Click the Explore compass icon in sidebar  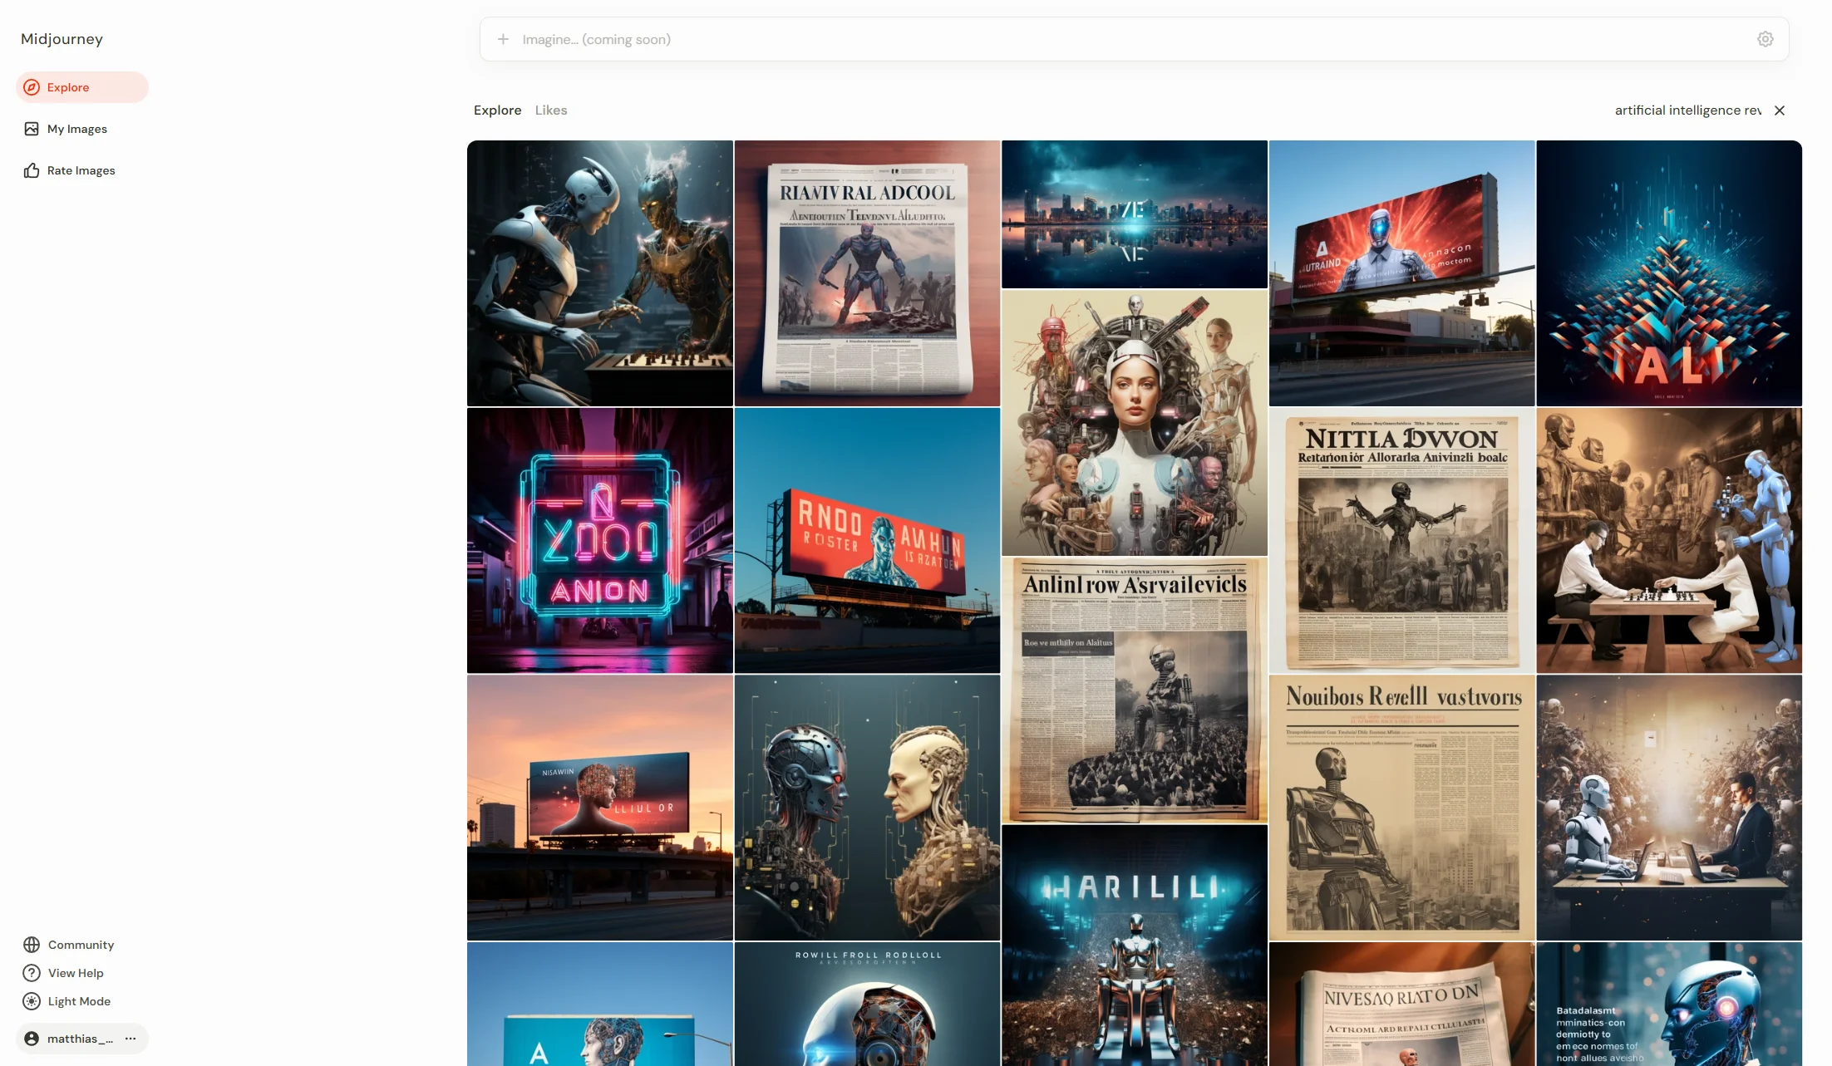tap(32, 87)
